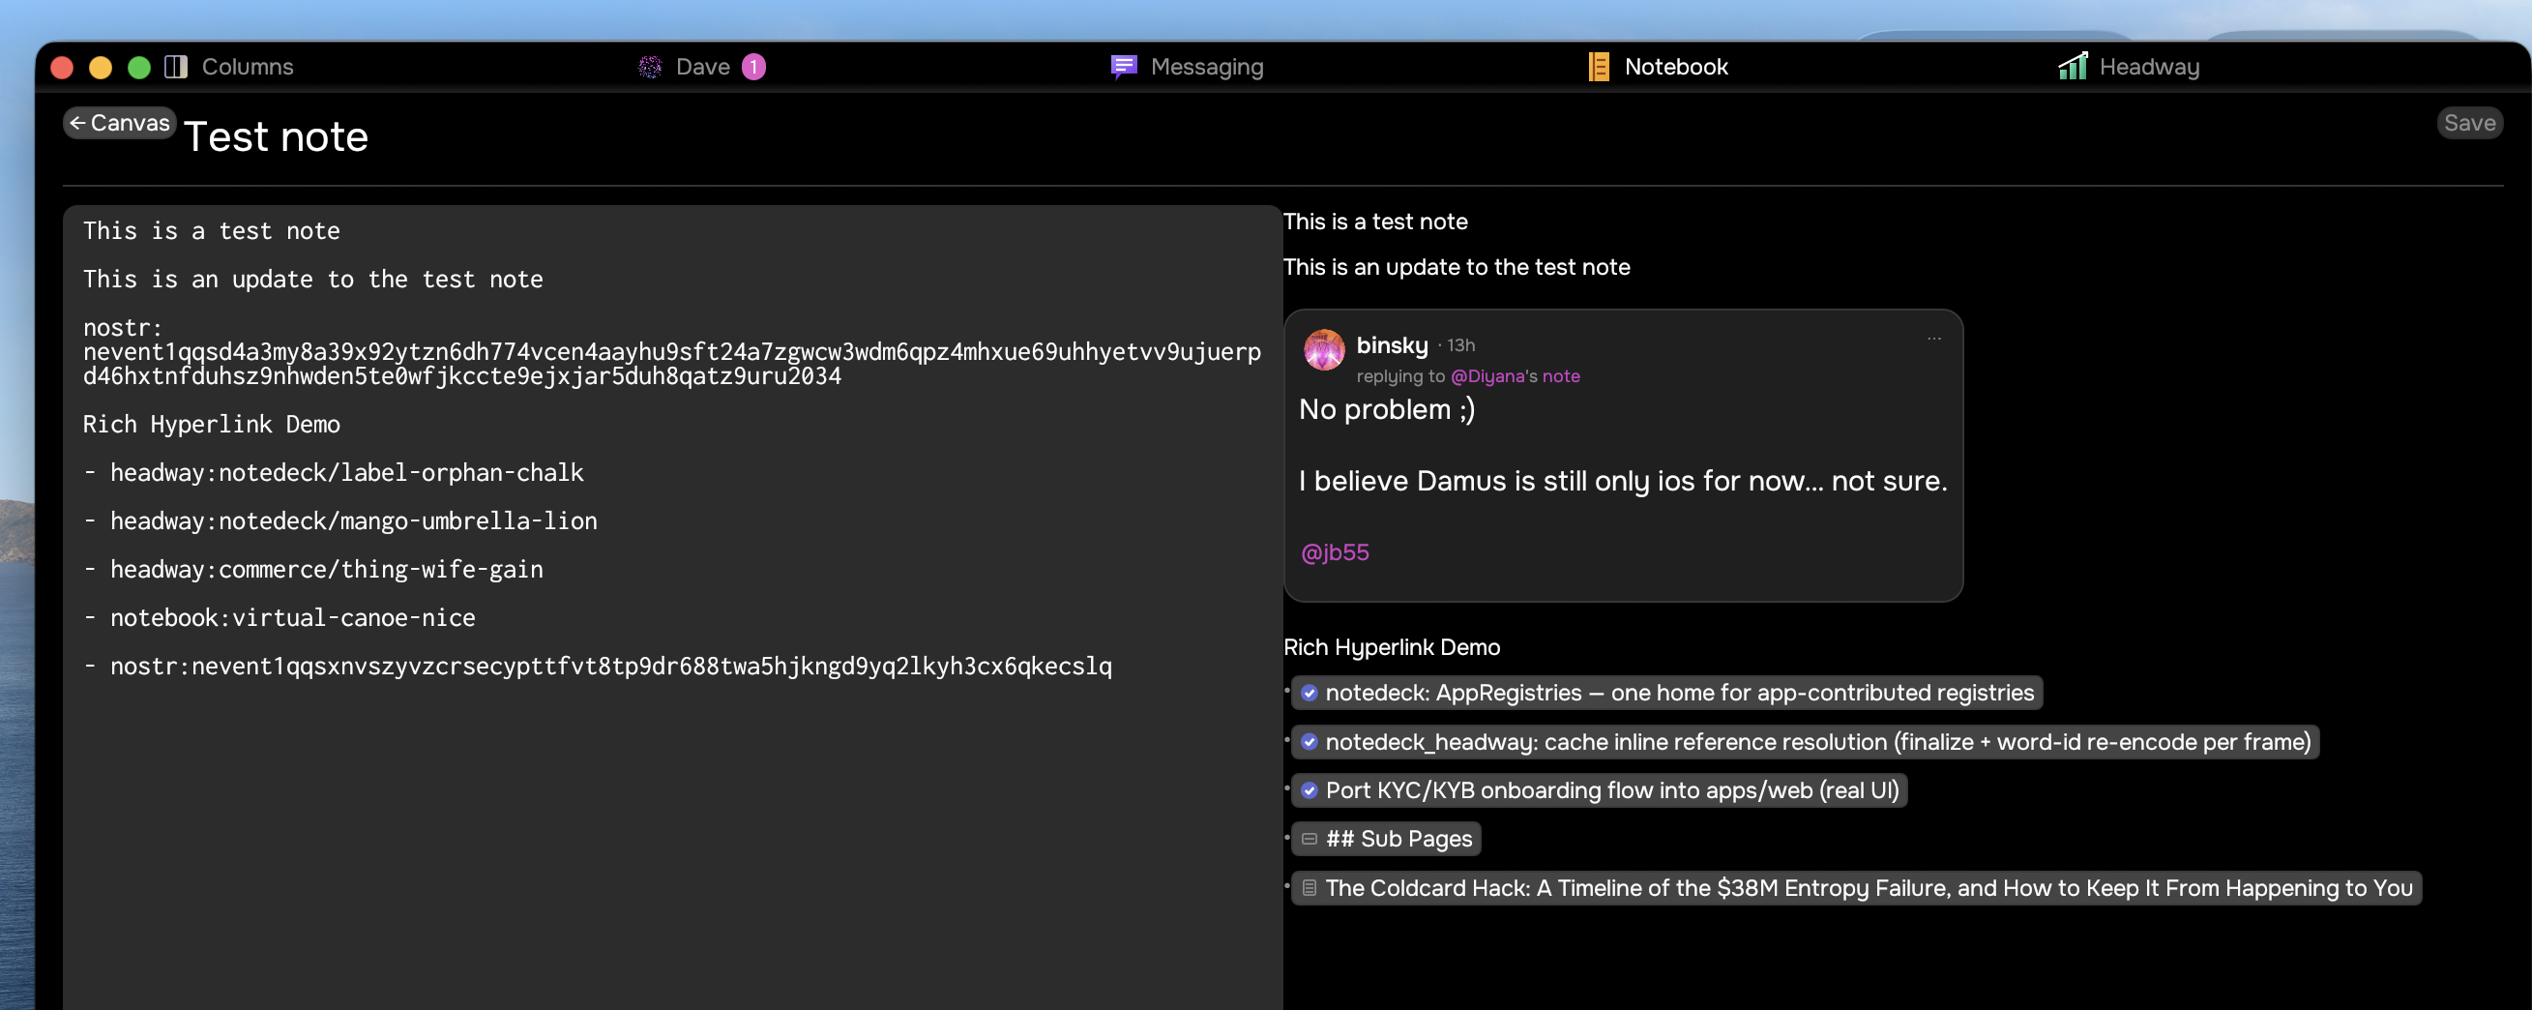Viewport: 2532px width, 1010px height.
Task: Switch to the Dave tab
Action: [702, 67]
